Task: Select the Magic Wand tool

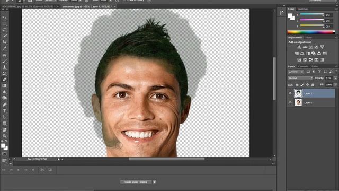Action: click(x=4, y=36)
